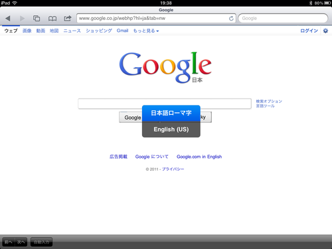Choose English (US) keyboard option
332x249 pixels.
click(171, 129)
